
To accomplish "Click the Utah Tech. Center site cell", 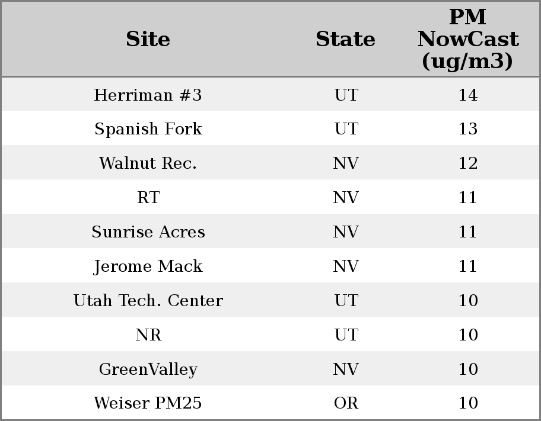I will 148,301.
